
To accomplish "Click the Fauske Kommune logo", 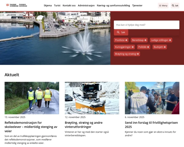I will 17,5.
